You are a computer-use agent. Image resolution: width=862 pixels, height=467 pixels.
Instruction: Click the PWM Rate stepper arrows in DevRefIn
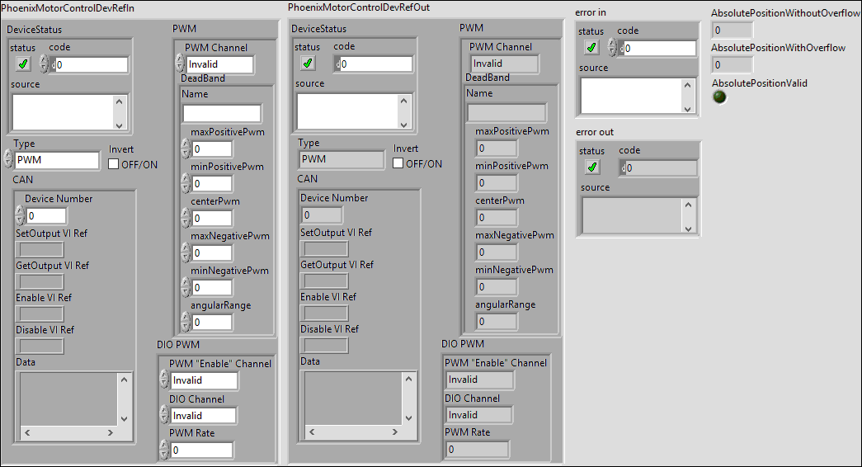[163, 450]
